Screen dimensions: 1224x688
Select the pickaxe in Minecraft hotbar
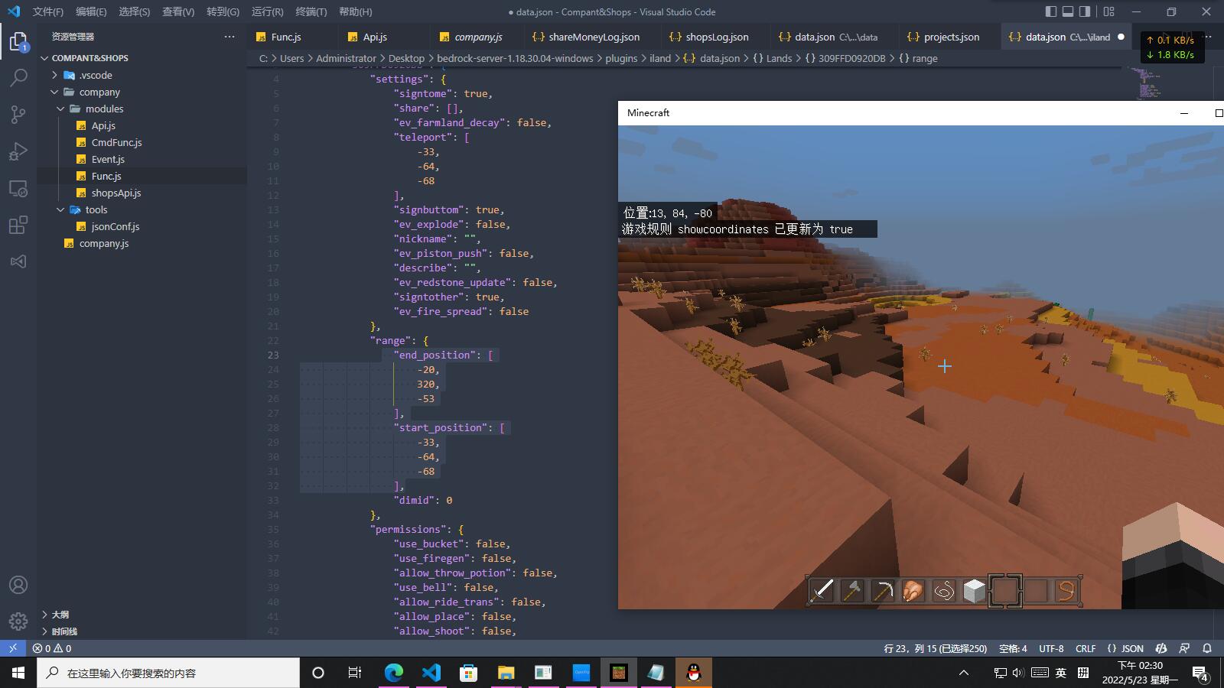pyautogui.click(x=883, y=591)
